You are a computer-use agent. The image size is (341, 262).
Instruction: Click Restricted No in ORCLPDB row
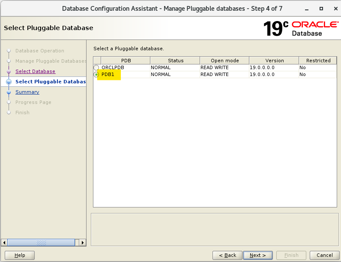(x=318, y=67)
